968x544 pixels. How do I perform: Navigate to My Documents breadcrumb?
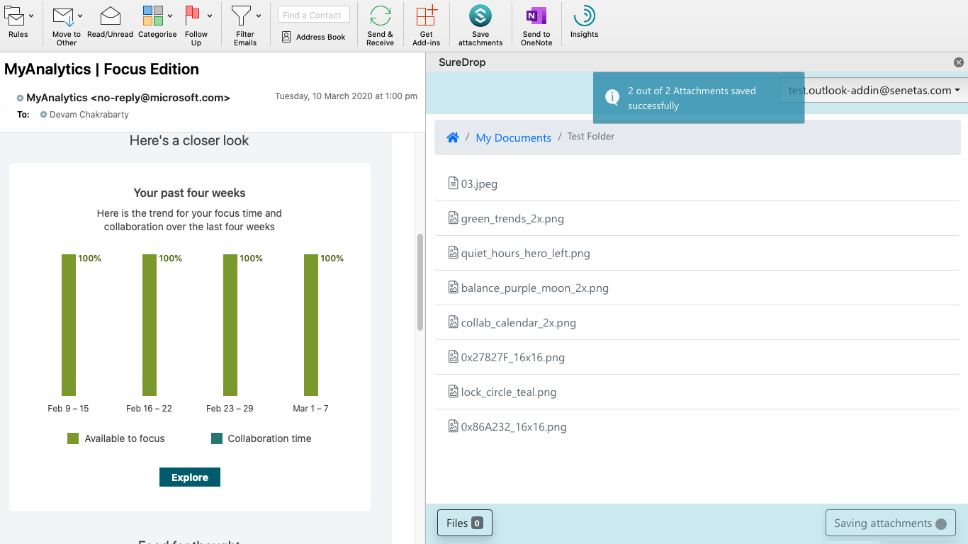513,137
